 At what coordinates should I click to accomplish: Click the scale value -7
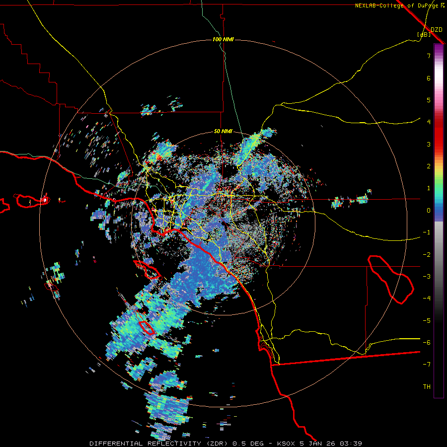click(427, 365)
